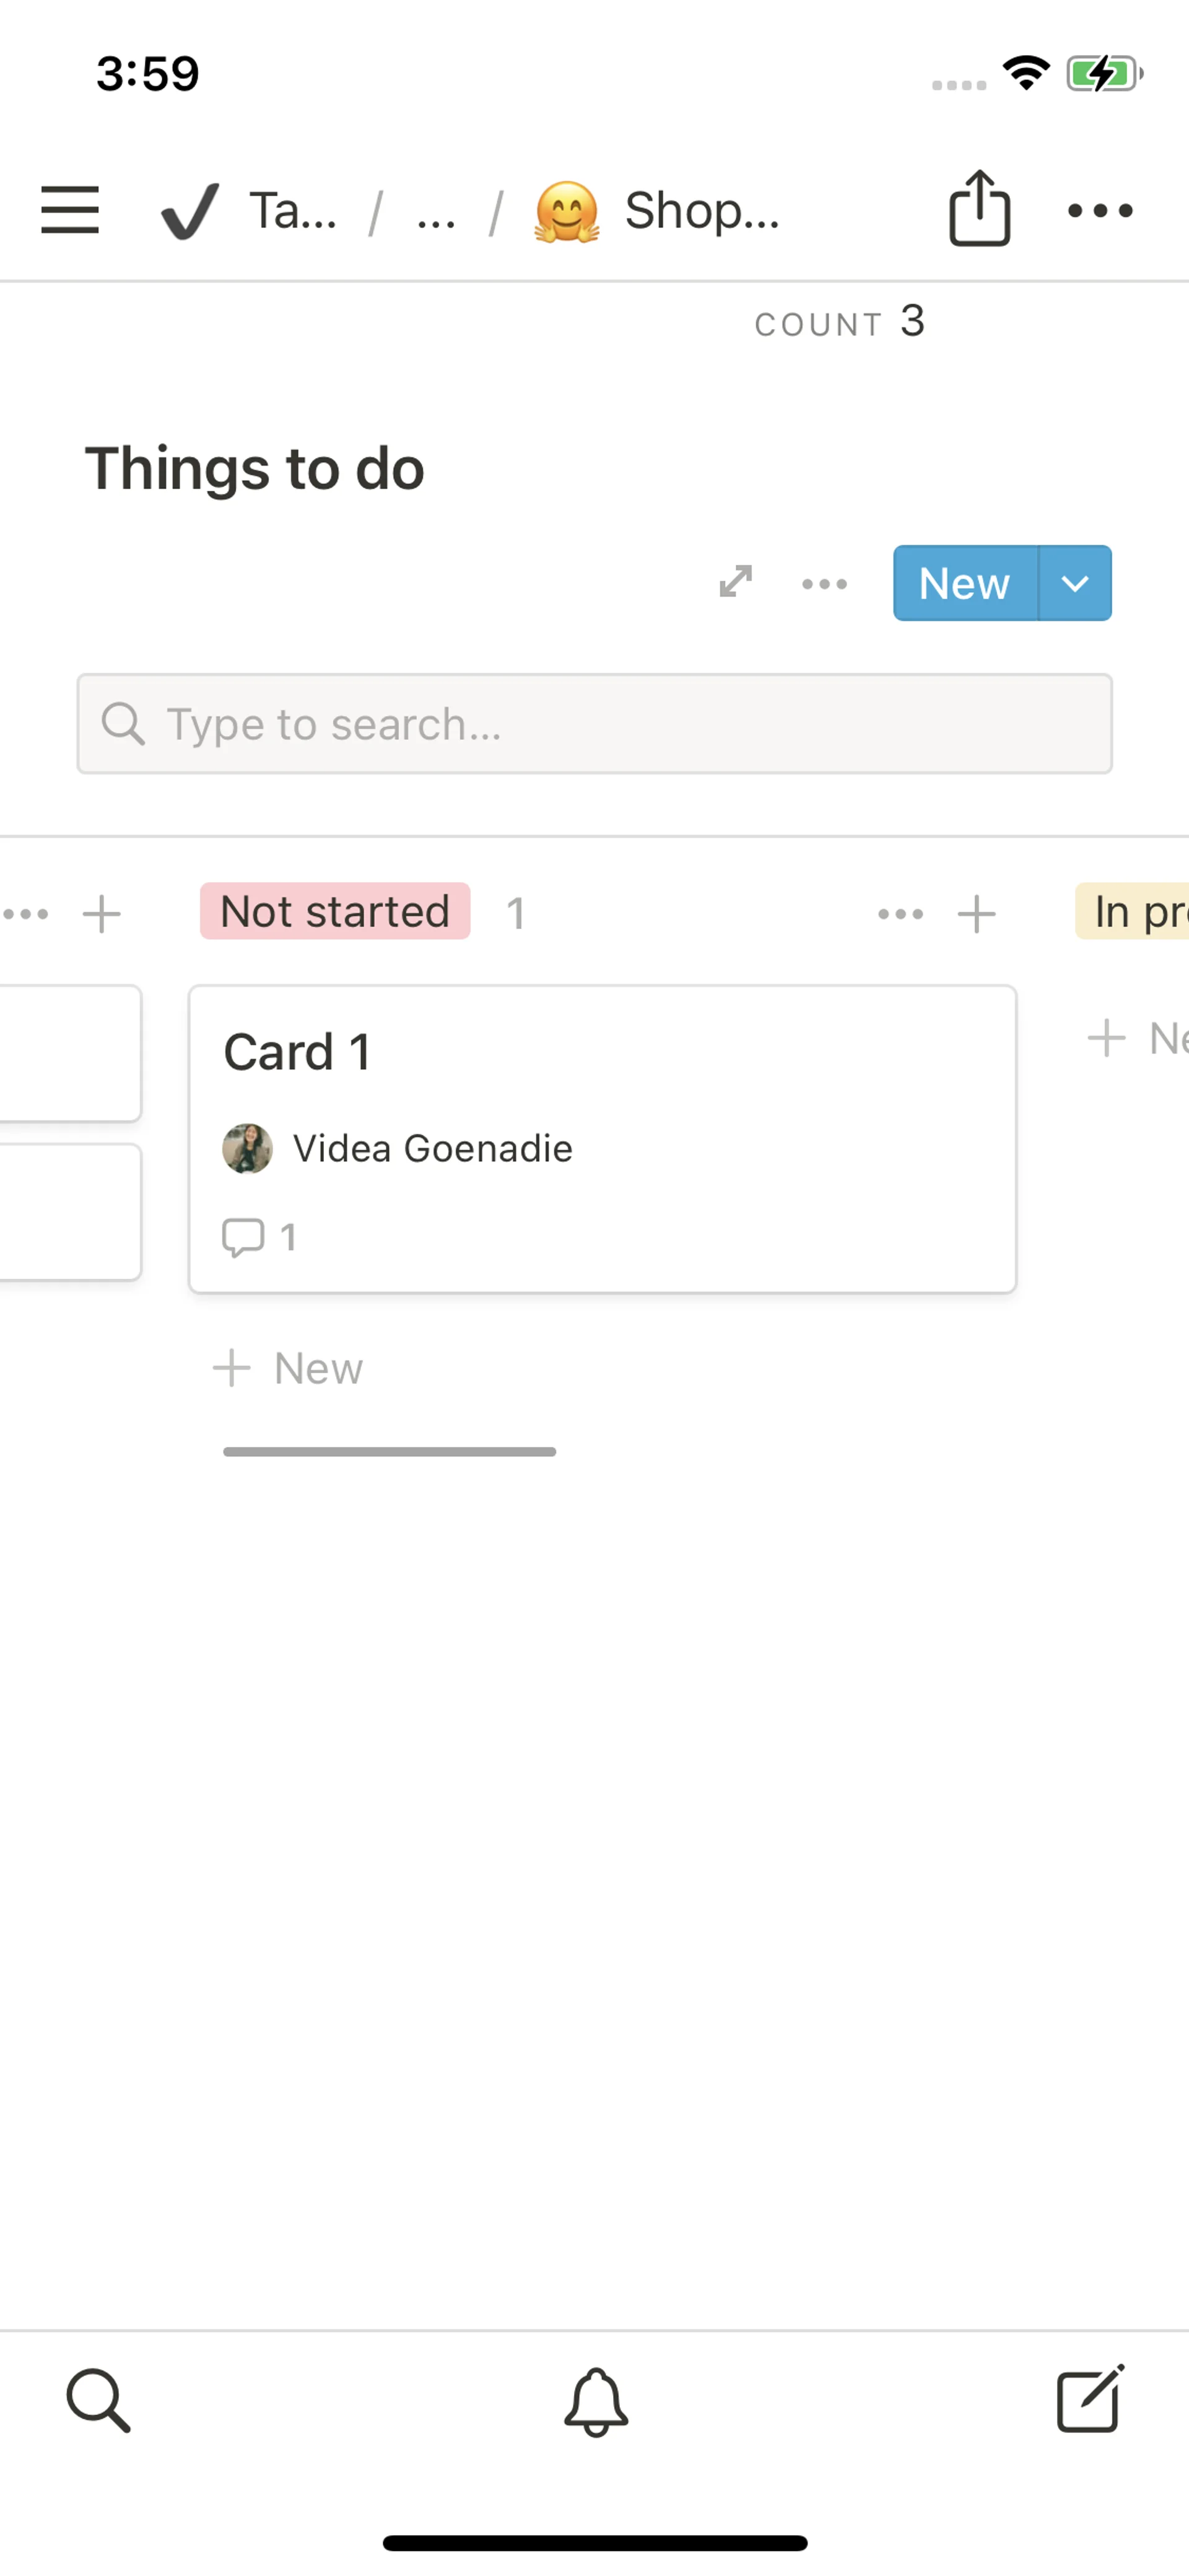
Task: Open Things to do view options
Action: [824, 584]
